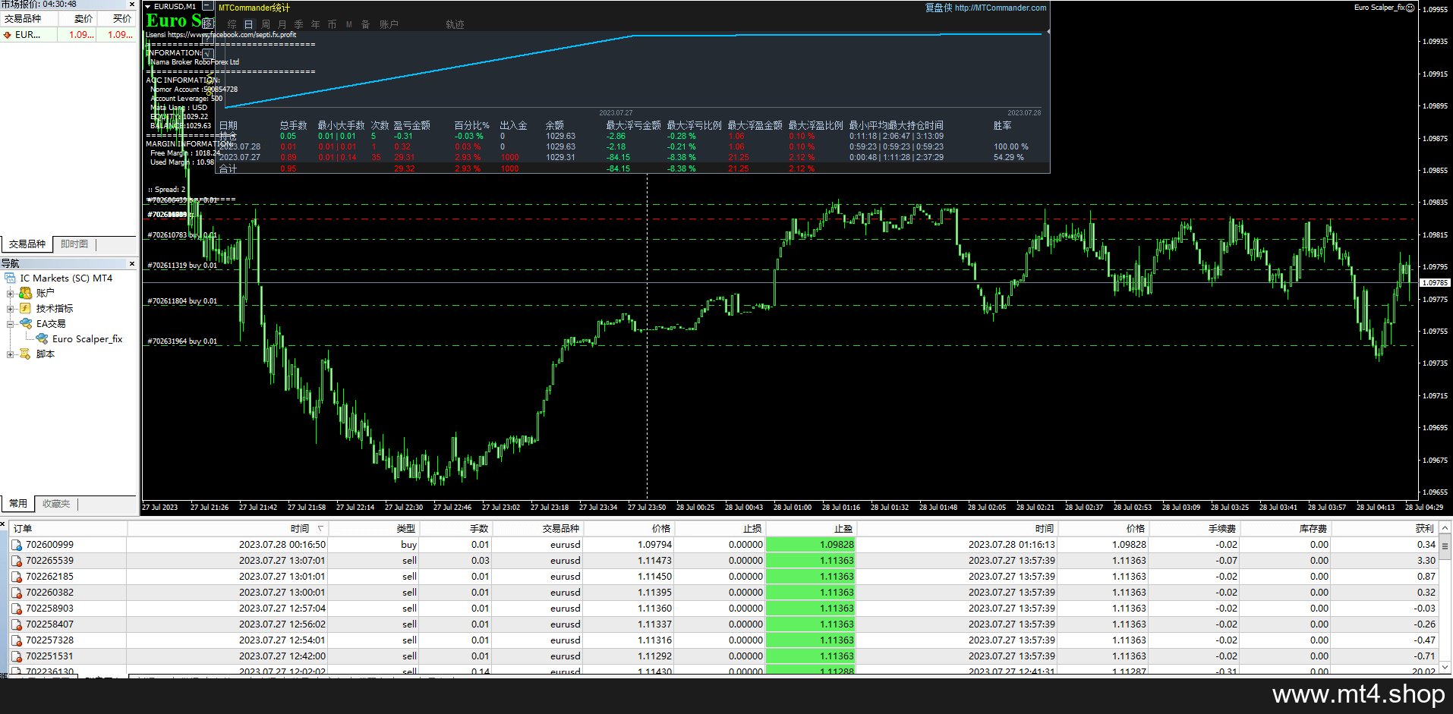Select the 币 currency tab in MTCommander

333,24
